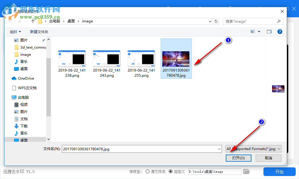Open the 组织 menu
The image size is (299, 179).
15,32
